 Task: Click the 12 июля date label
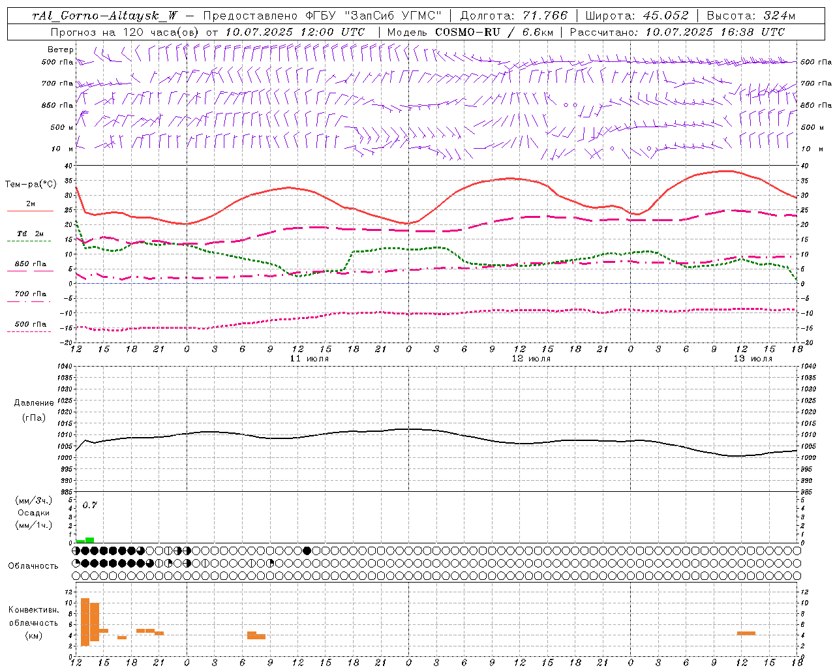point(531,359)
